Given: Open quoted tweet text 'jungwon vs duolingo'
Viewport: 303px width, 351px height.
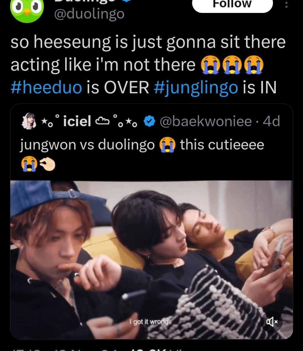Looking at the screenshot, I should click(88, 145).
